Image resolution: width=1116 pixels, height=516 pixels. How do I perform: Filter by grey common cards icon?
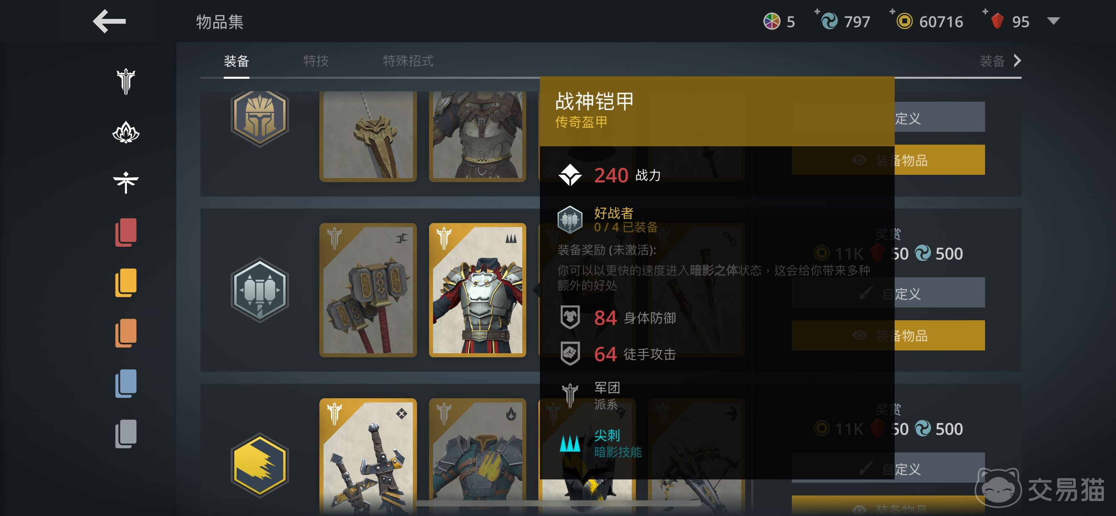point(126,433)
